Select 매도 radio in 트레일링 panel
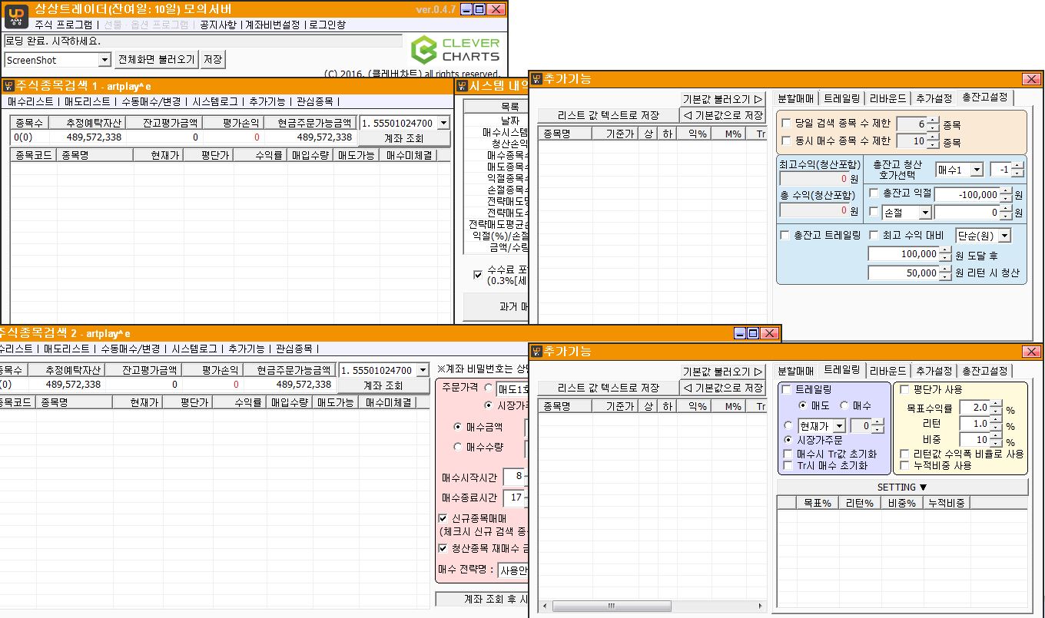 pyautogui.click(x=804, y=405)
